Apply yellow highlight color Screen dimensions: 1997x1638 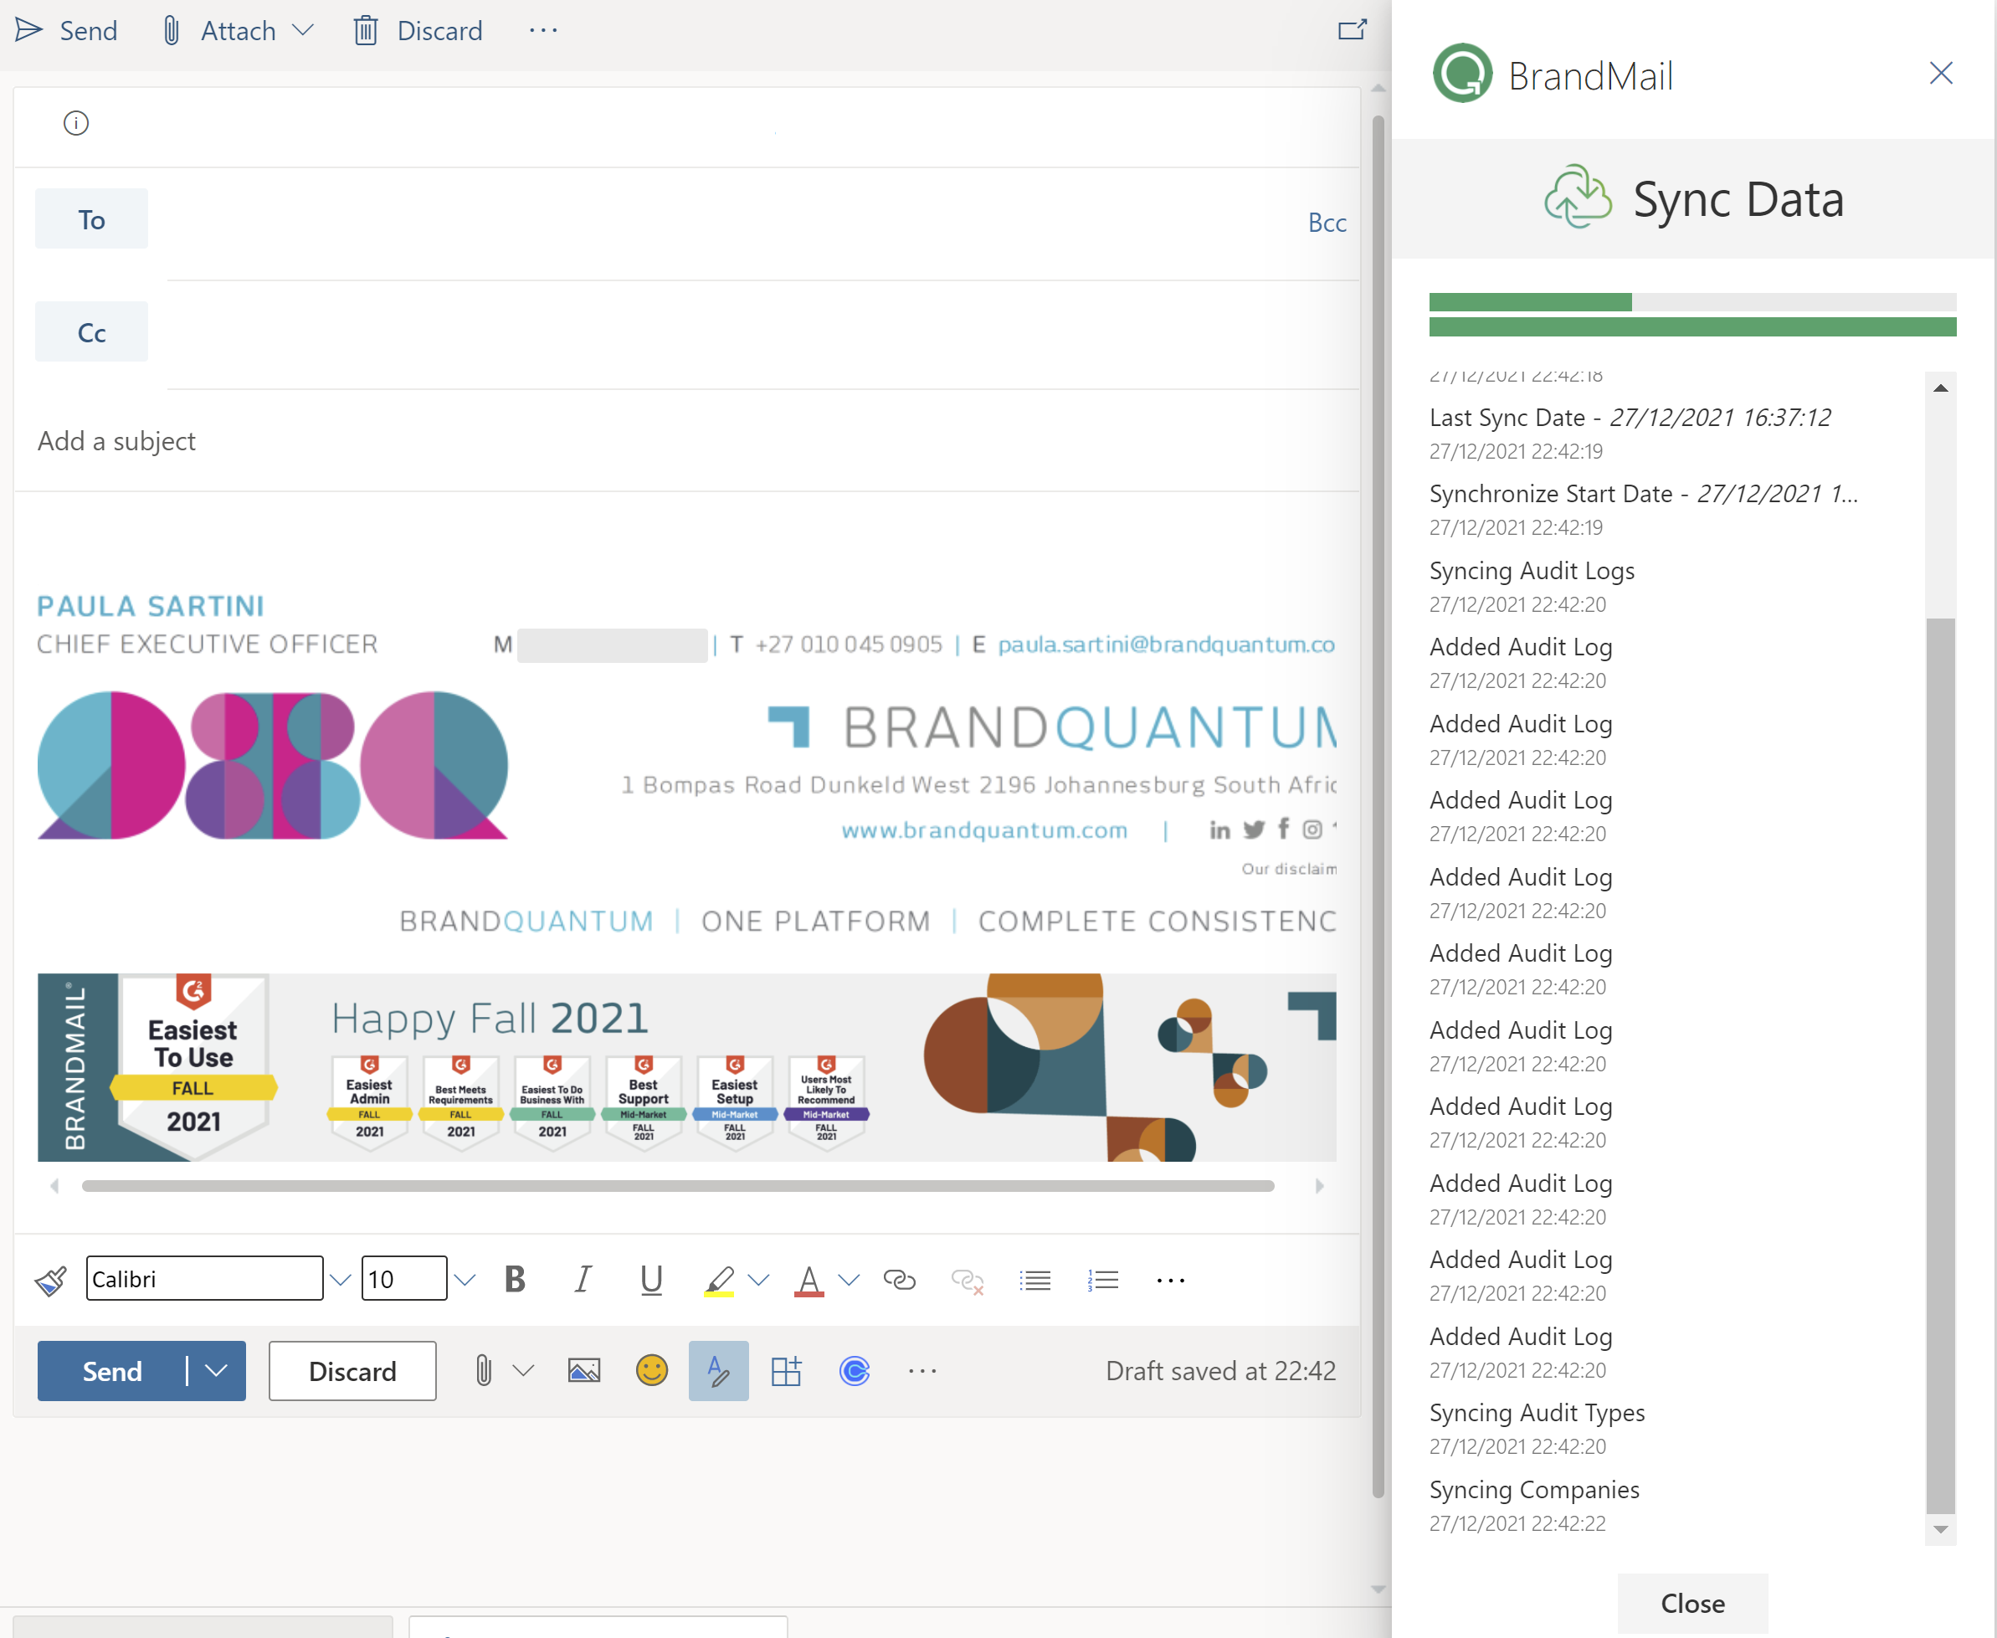click(x=719, y=1281)
